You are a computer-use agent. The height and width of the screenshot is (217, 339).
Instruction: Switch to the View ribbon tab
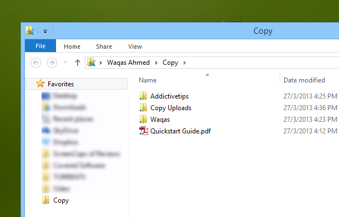[135, 46]
